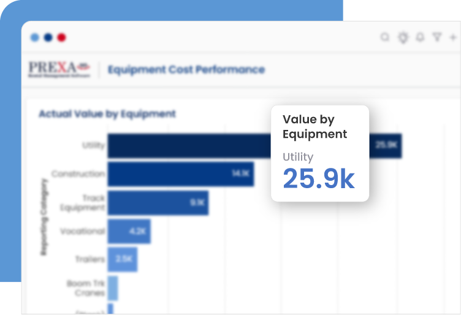The height and width of the screenshot is (315, 461).
Task: Click the Reporting Category axis label
Action: pyautogui.click(x=45, y=218)
